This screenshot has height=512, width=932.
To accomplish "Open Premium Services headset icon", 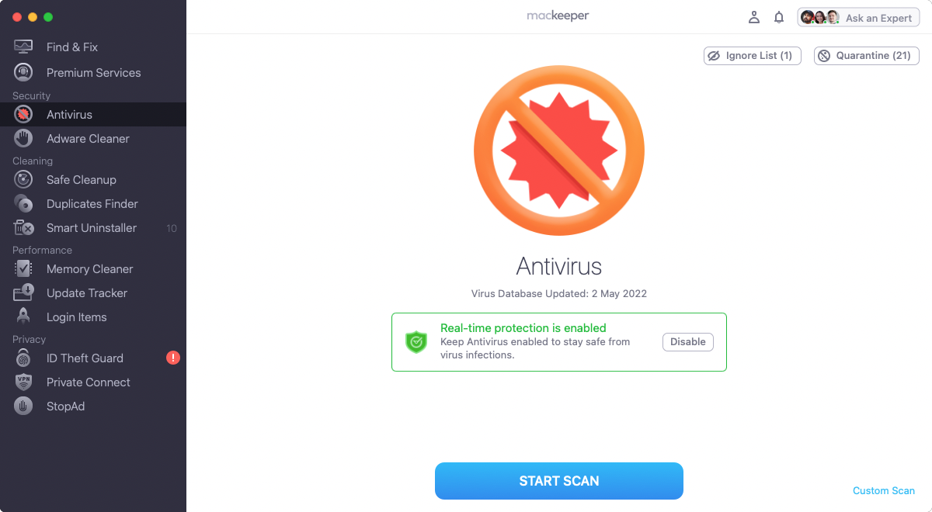I will click(x=23, y=73).
